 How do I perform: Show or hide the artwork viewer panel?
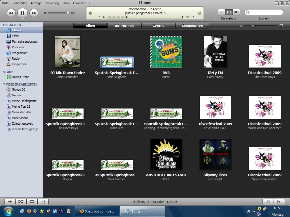pos(43,201)
